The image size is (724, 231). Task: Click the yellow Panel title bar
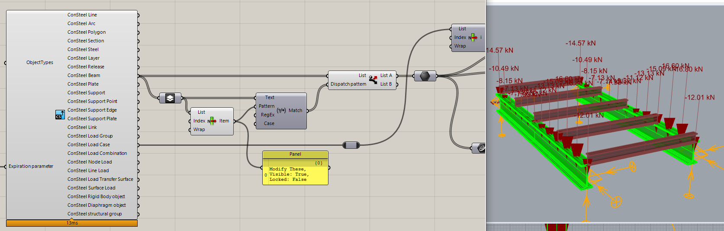click(295, 154)
